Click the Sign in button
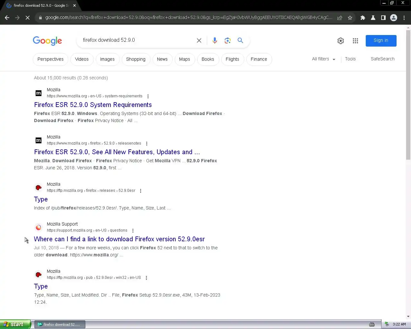 point(381,40)
